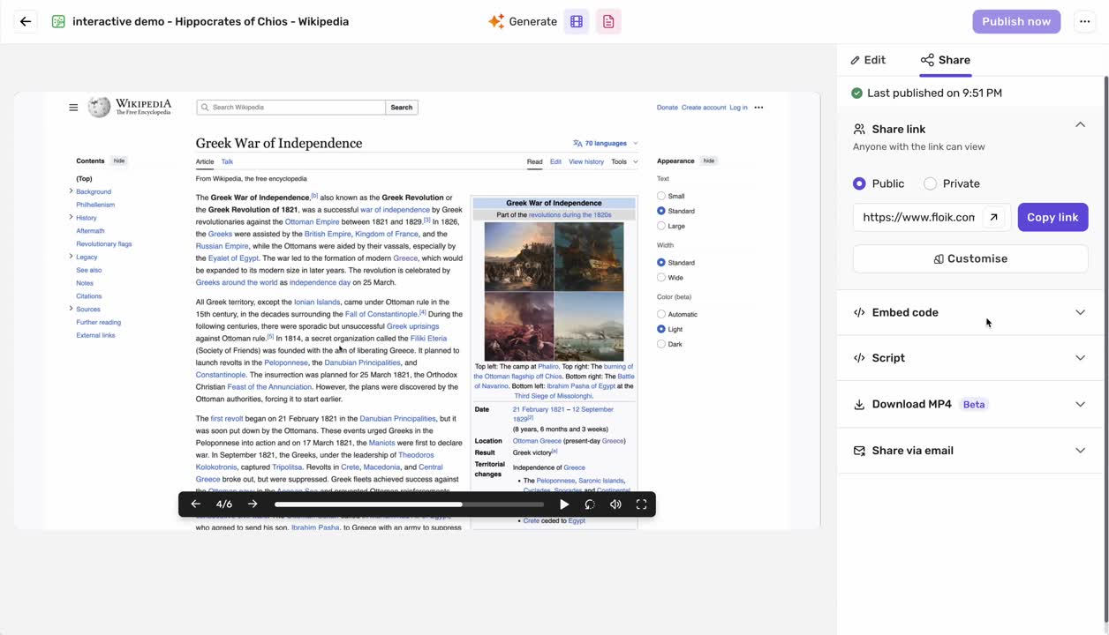Click the Log in link

coord(738,108)
